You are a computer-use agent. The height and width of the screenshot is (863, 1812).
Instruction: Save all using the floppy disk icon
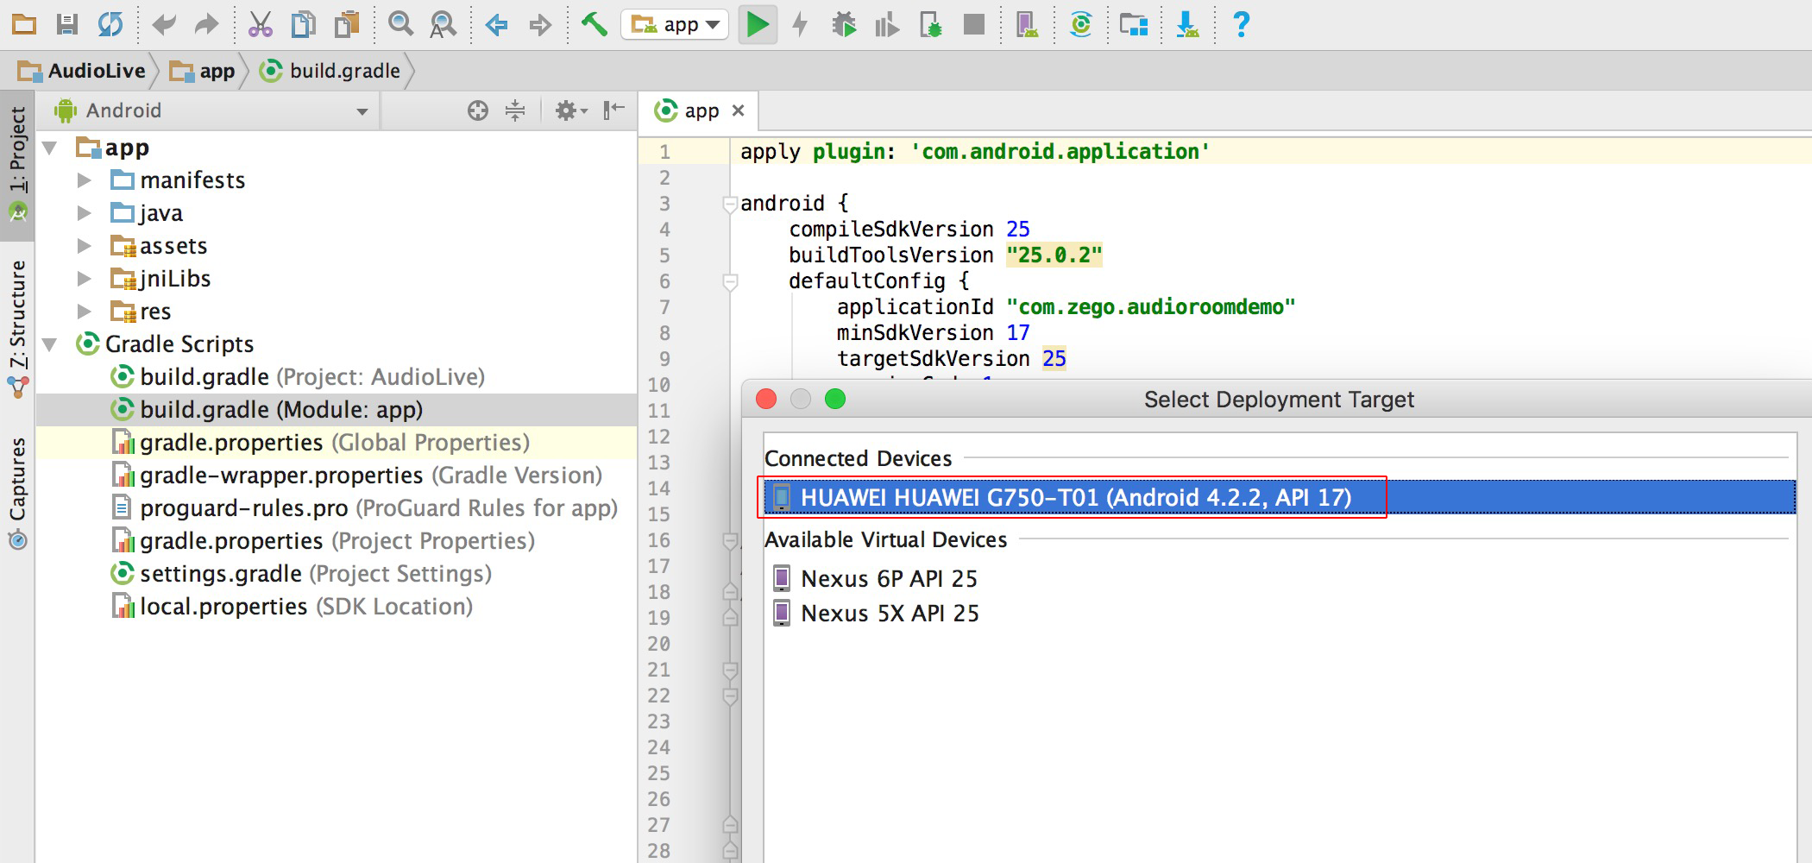(67, 24)
